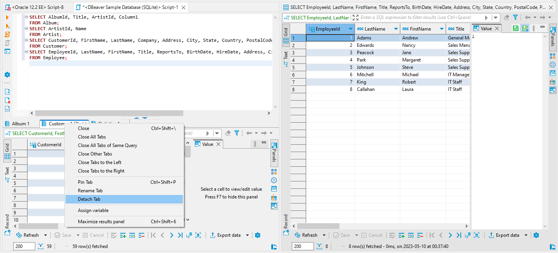This screenshot has width=558, height=253.
Task: Open filter history dropdown in Employee results
Action: click(496, 17)
